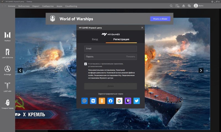Register via VK icon
Screen dimensions: 221x132
click(x=93, y=101)
